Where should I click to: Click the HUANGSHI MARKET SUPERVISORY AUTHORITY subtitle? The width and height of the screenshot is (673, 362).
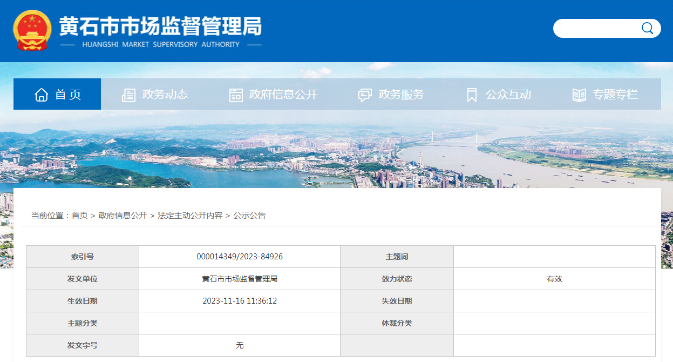click(161, 44)
